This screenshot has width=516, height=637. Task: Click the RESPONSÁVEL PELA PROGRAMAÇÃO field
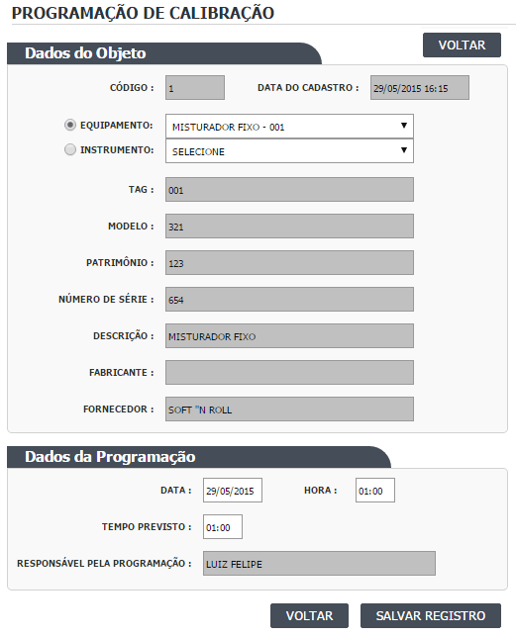(x=319, y=564)
